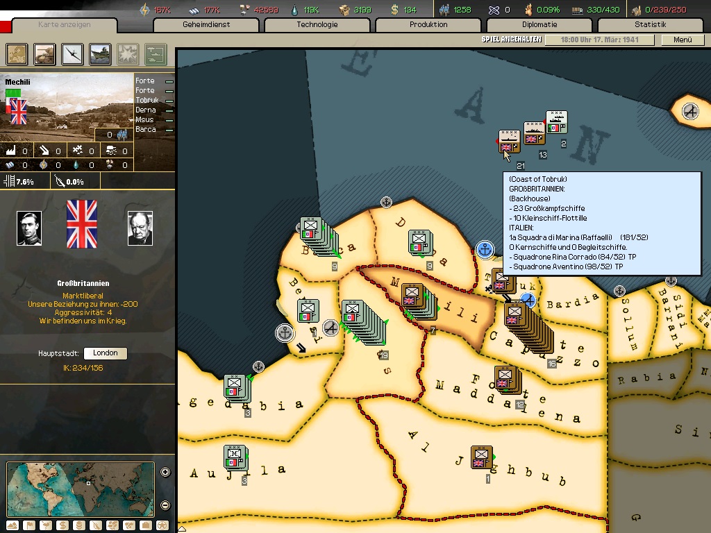711x533 pixels.
Task: Zoom out with the minus button
Action: 165,505
